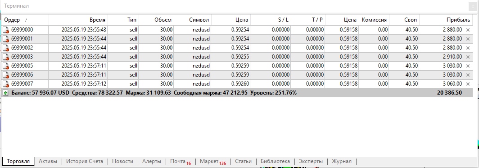The width and height of the screenshot is (479, 168).
Task: Click swap -40.50 of order 69399002
Action: [411, 48]
